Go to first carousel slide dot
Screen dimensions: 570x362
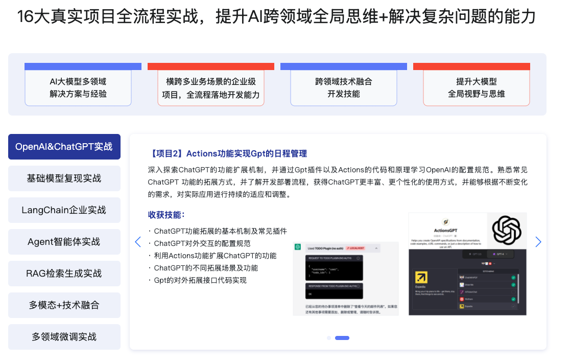point(329,338)
